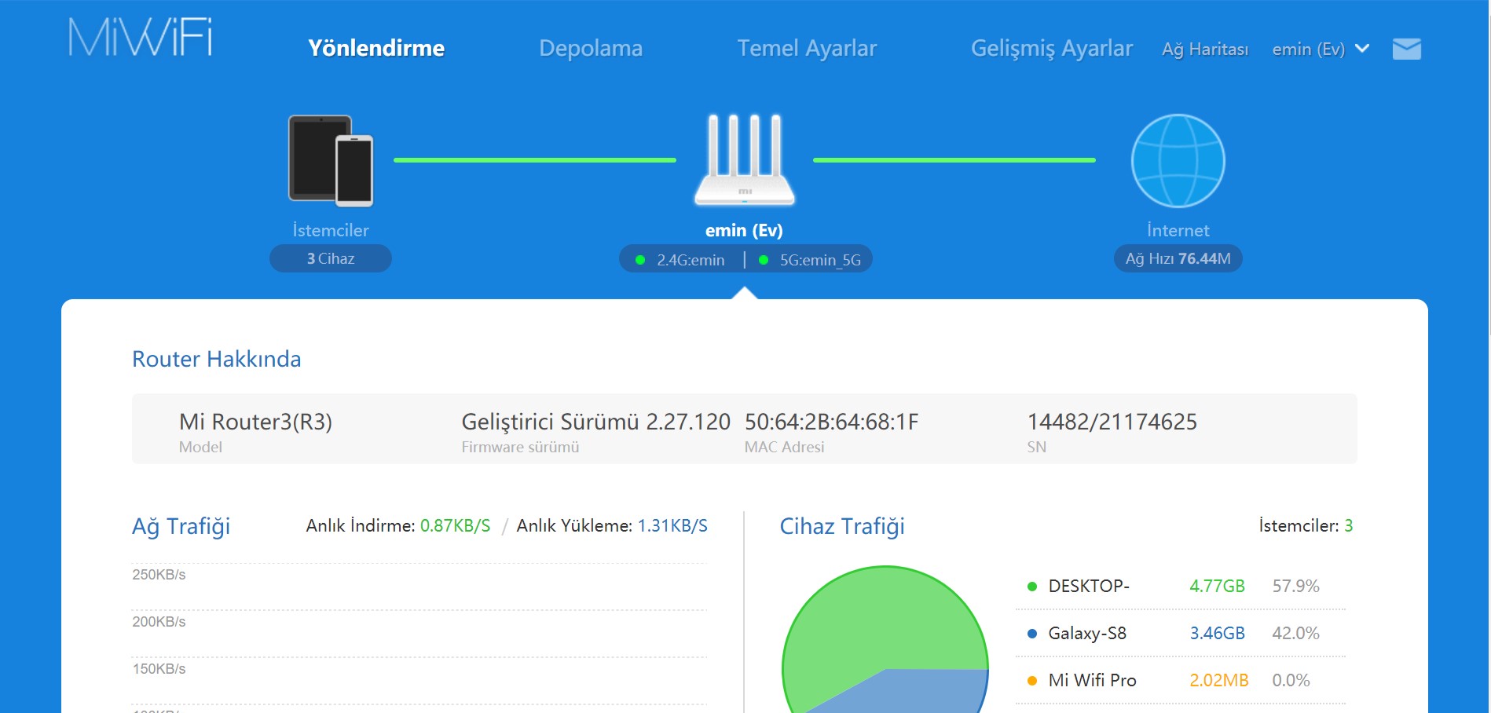Click the Router Hakkında heading
This screenshot has width=1491, height=713.
pos(217,359)
